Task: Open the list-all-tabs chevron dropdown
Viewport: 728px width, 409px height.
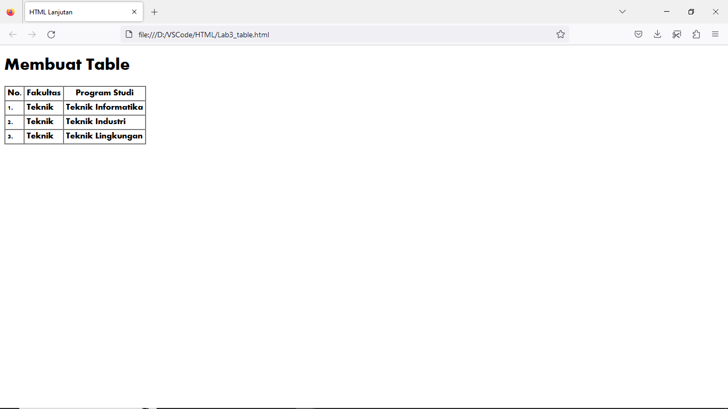Action: point(621,11)
